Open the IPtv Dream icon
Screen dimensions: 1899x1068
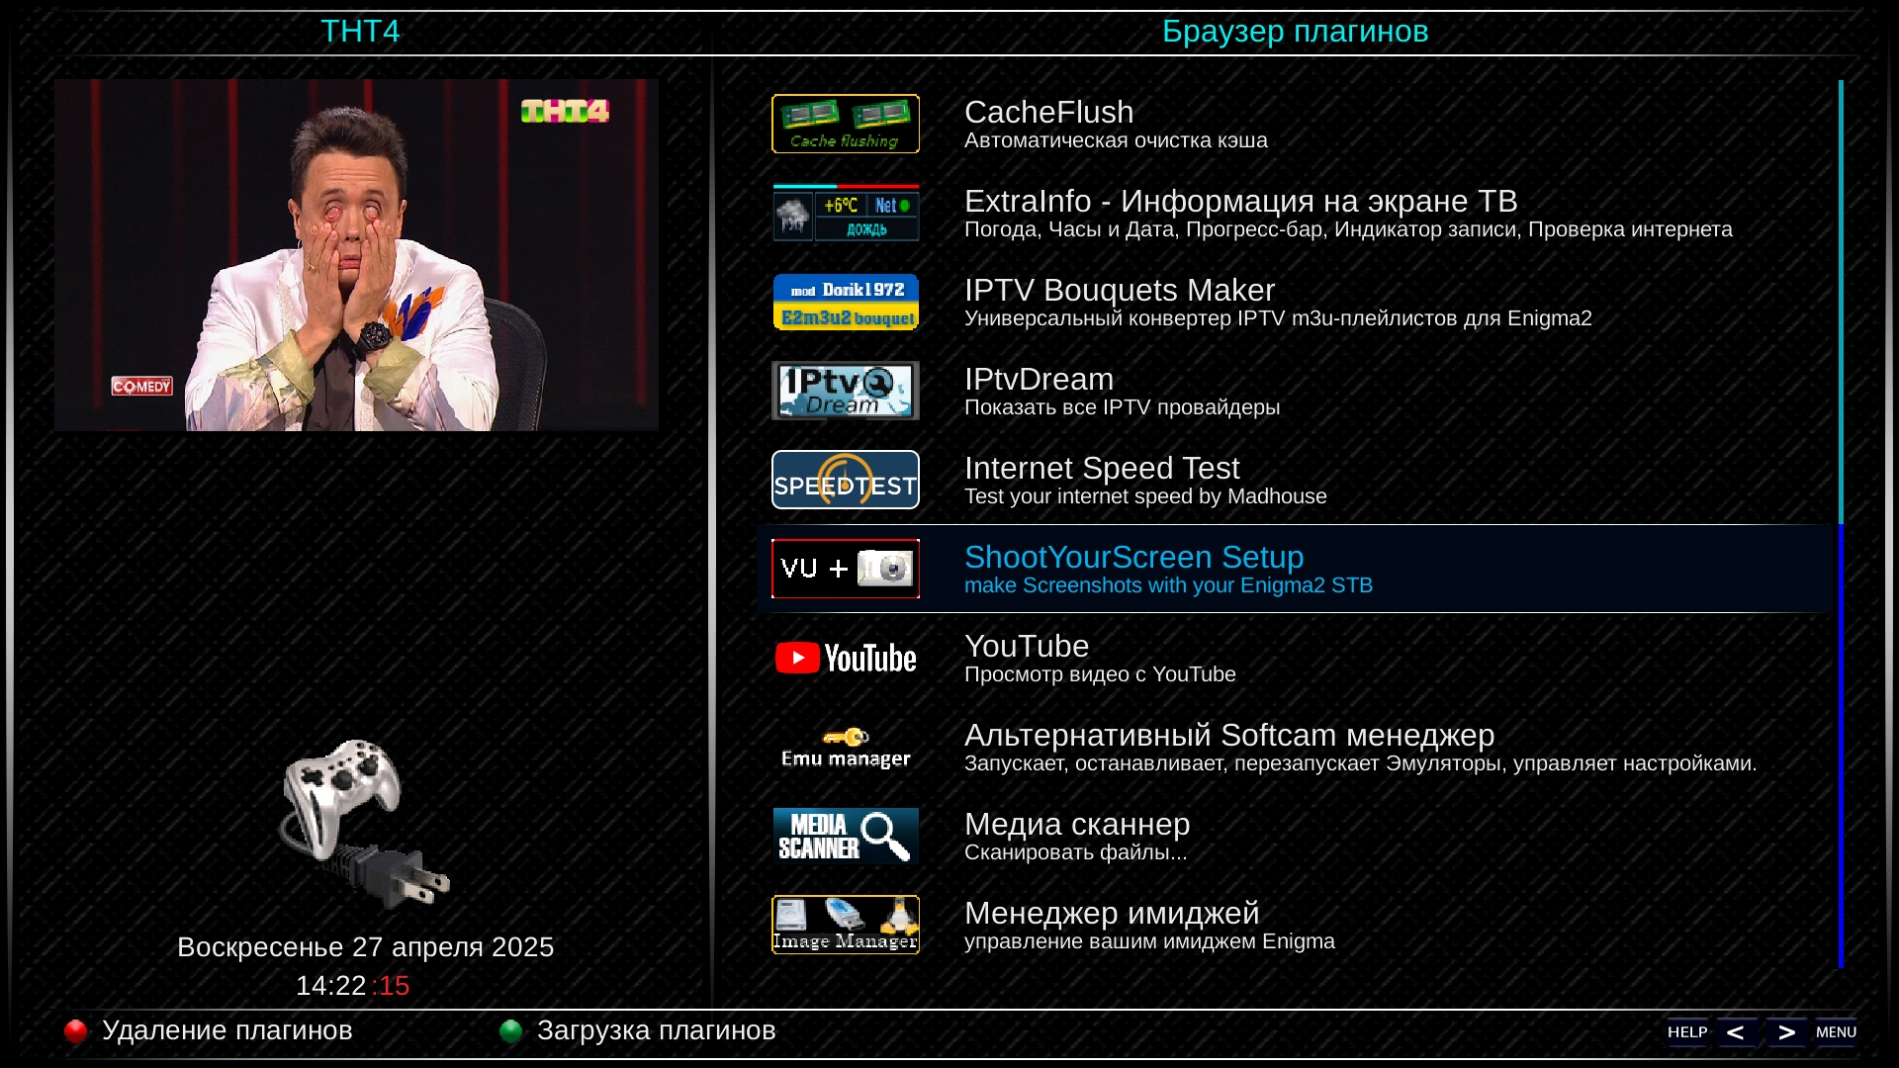click(x=846, y=391)
